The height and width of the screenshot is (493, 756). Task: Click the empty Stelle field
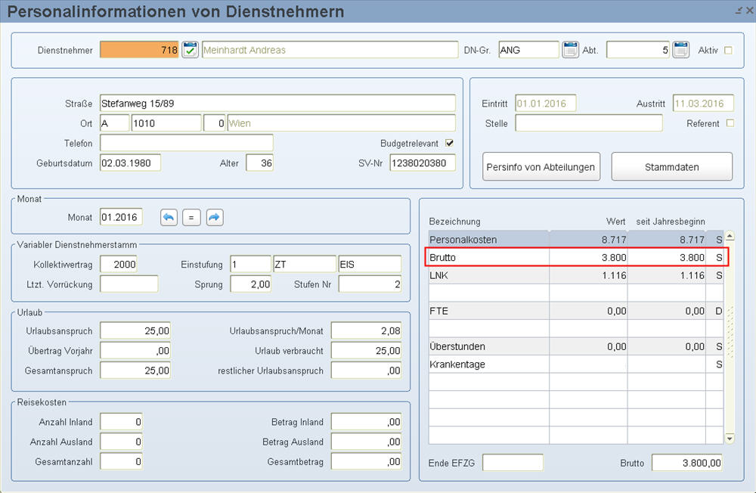click(x=589, y=123)
